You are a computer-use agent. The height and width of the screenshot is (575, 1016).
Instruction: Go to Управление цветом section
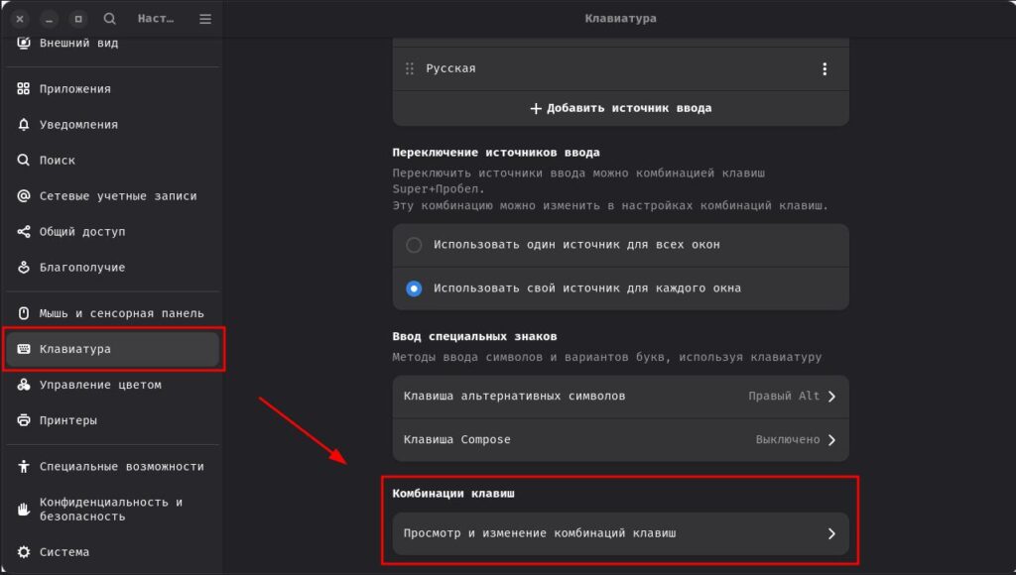coord(113,385)
